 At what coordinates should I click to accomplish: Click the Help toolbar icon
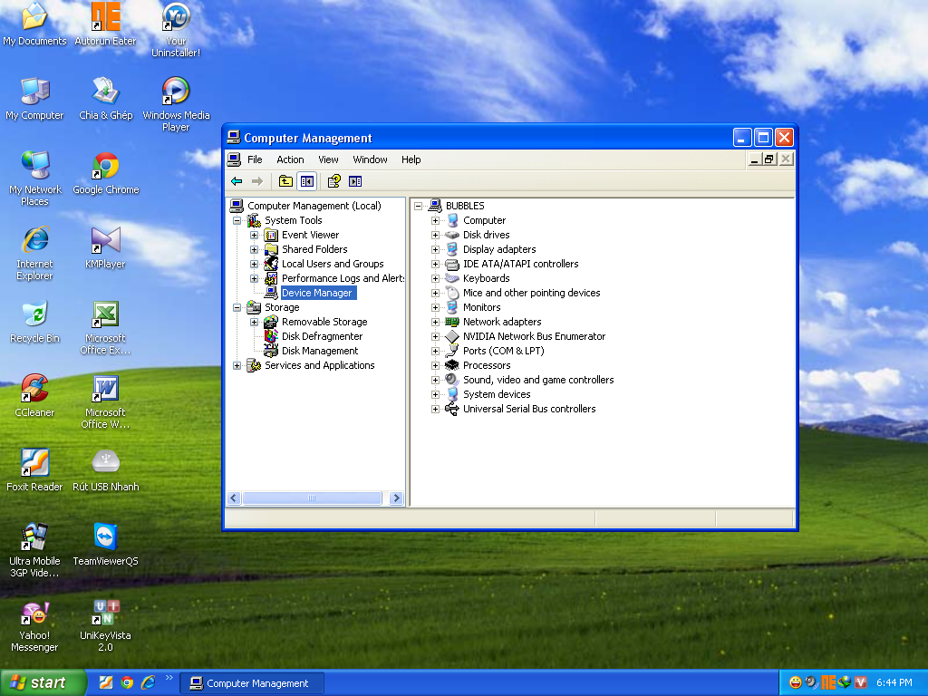click(x=334, y=181)
